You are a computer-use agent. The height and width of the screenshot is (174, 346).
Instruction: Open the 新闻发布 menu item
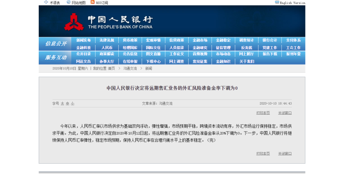point(83,40)
